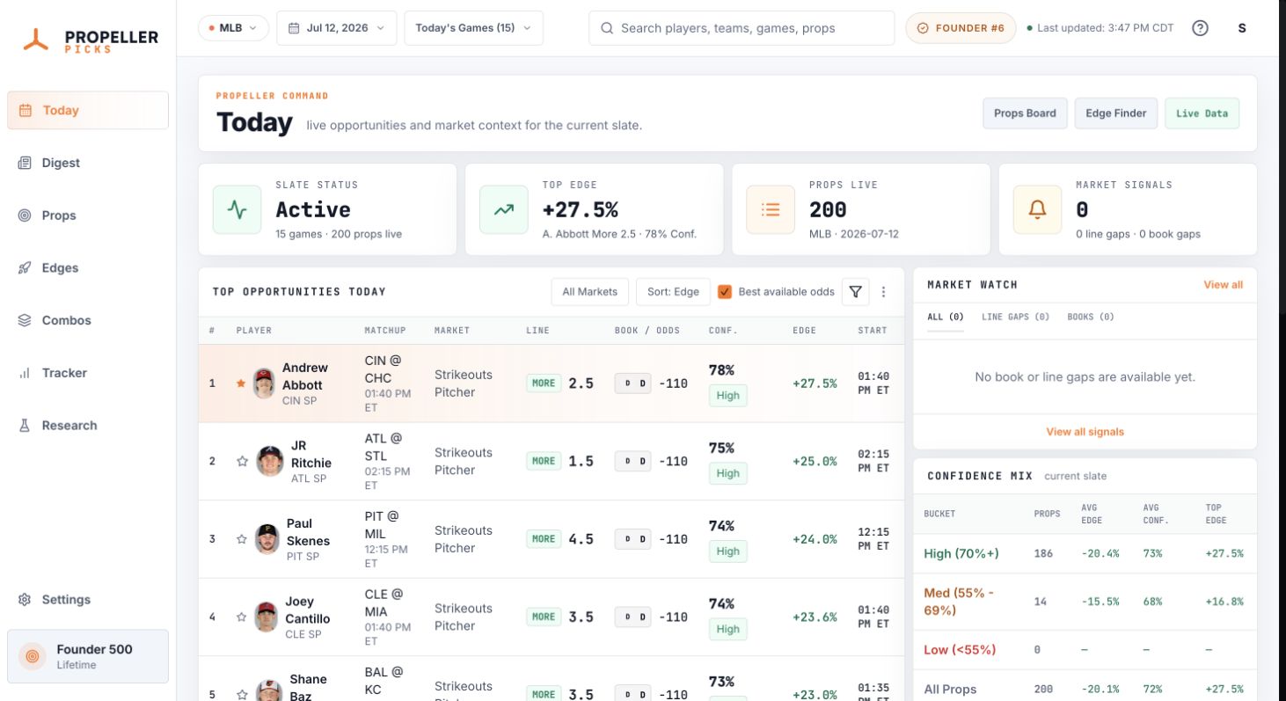
Task: Open the Jul 12, 2026 date picker
Action: point(336,28)
